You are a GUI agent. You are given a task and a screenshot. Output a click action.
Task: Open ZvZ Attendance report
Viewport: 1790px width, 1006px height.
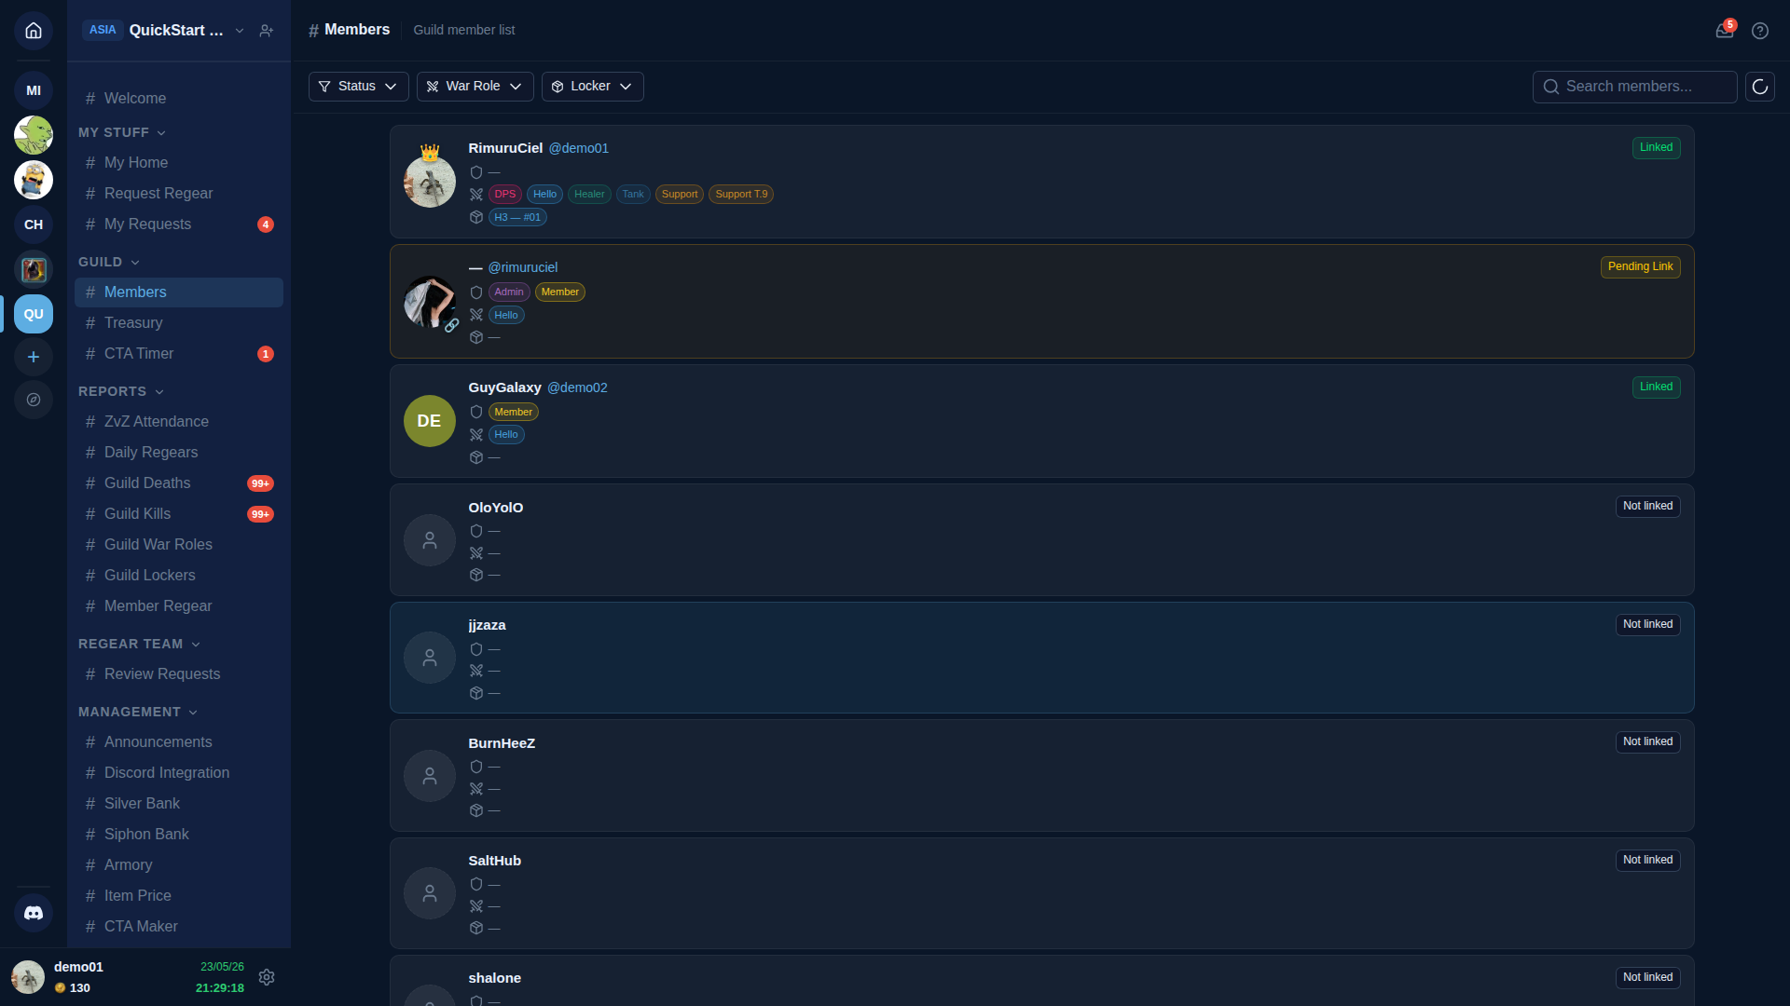[179, 422]
